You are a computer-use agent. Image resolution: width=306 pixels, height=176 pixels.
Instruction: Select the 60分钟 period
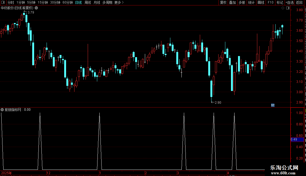[x=67, y=2]
